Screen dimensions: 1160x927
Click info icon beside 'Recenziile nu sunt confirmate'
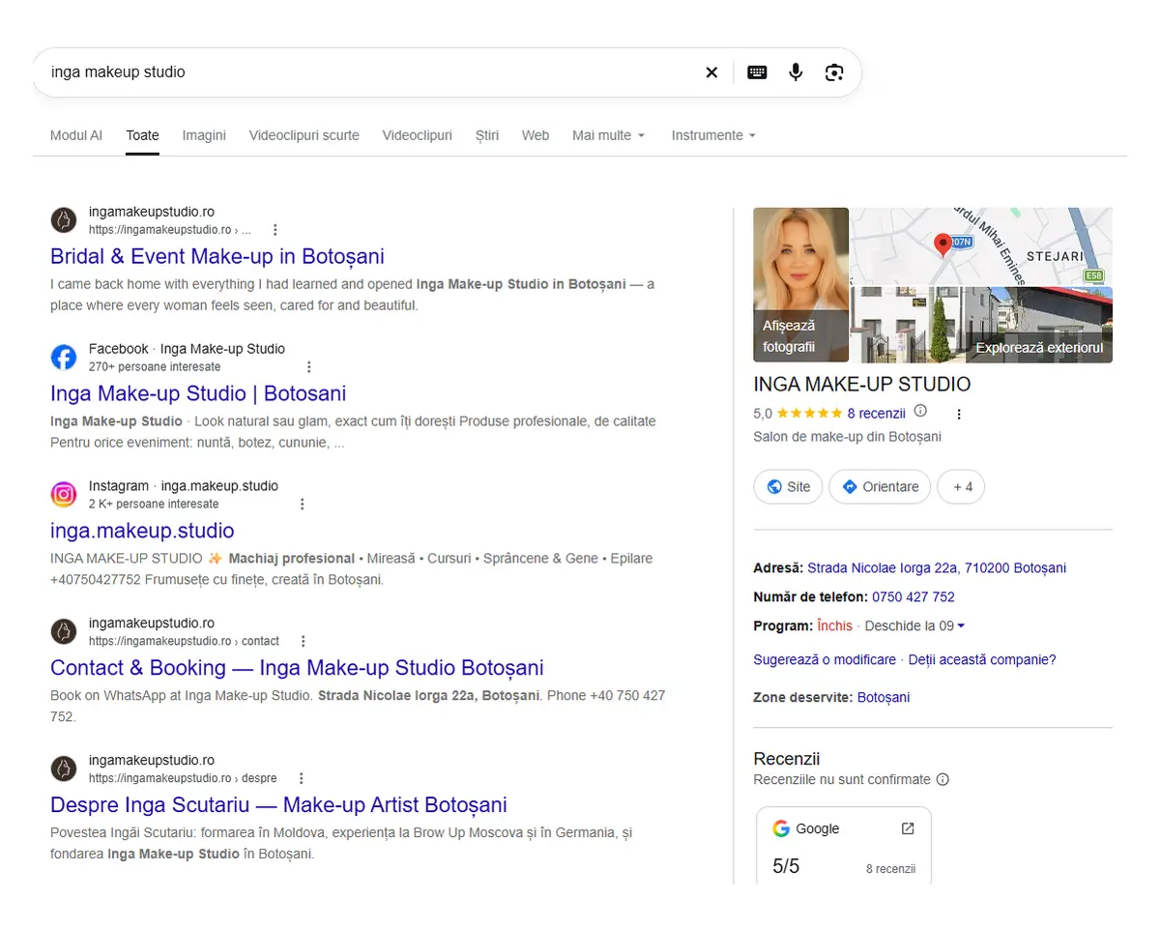point(942,780)
